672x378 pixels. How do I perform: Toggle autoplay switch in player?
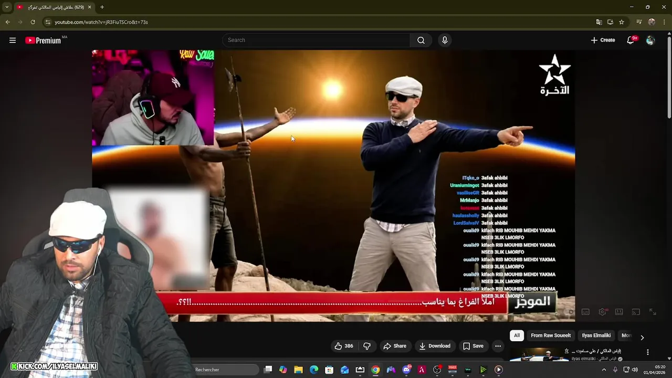569,312
